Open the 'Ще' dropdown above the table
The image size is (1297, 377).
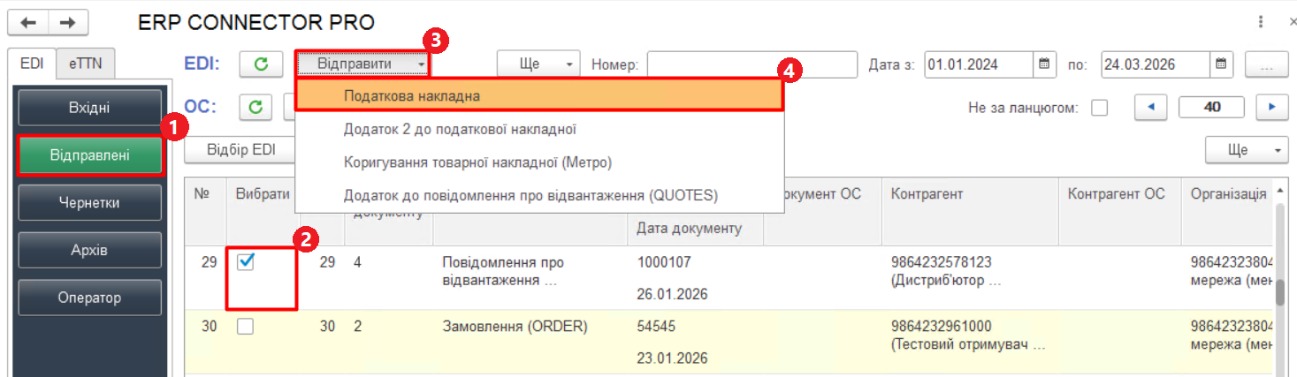click(1246, 150)
